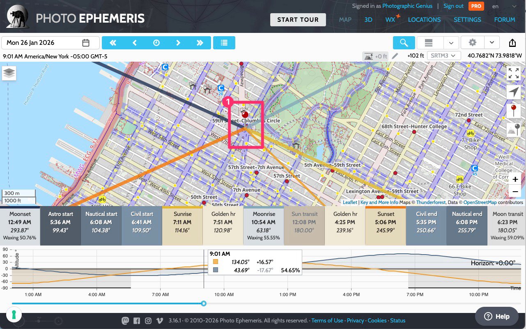526x329 pixels.
Task: Open the calendar date picker
Action: (x=86, y=43)
